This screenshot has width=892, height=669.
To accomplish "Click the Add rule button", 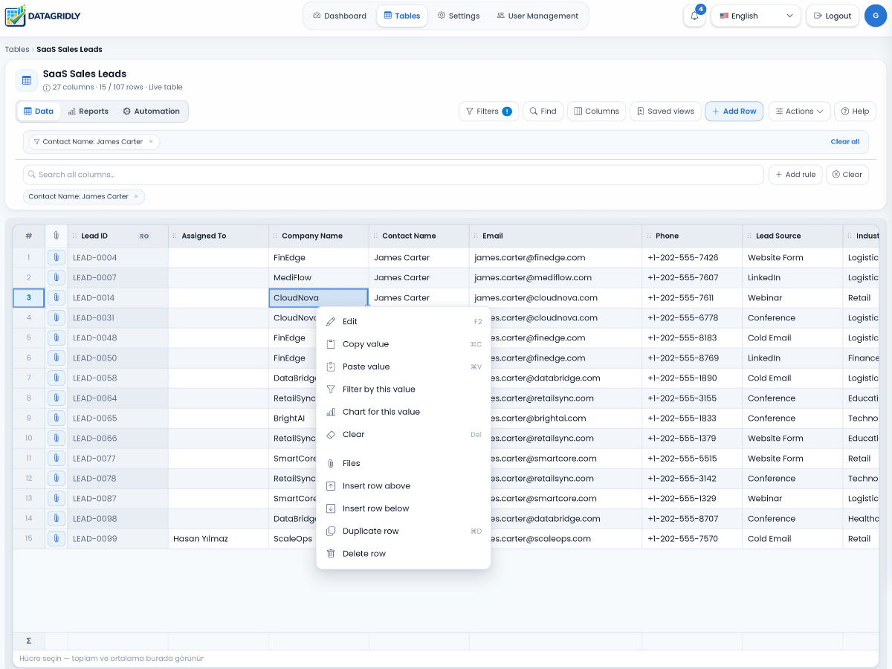I will (x=795, y=175).
